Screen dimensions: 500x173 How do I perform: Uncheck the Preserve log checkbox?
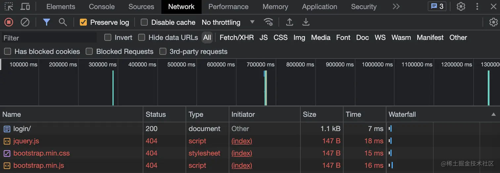83,22
